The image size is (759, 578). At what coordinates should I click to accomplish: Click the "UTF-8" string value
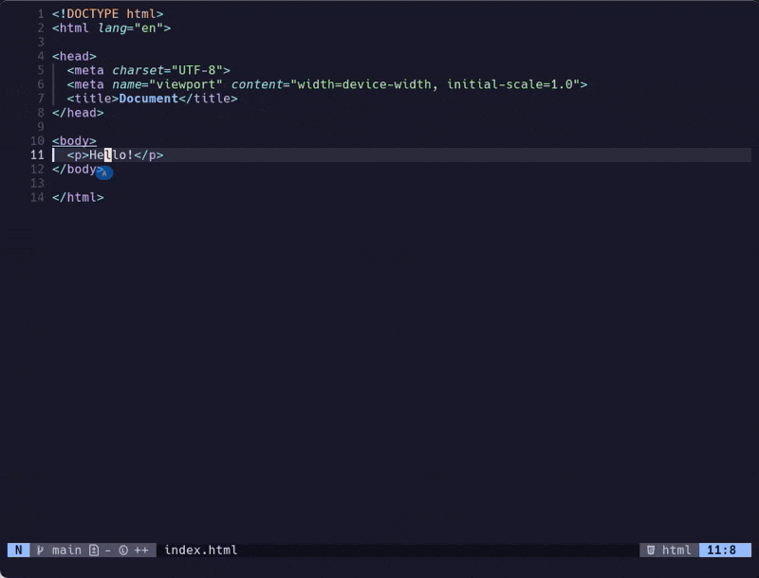[197, 70]
